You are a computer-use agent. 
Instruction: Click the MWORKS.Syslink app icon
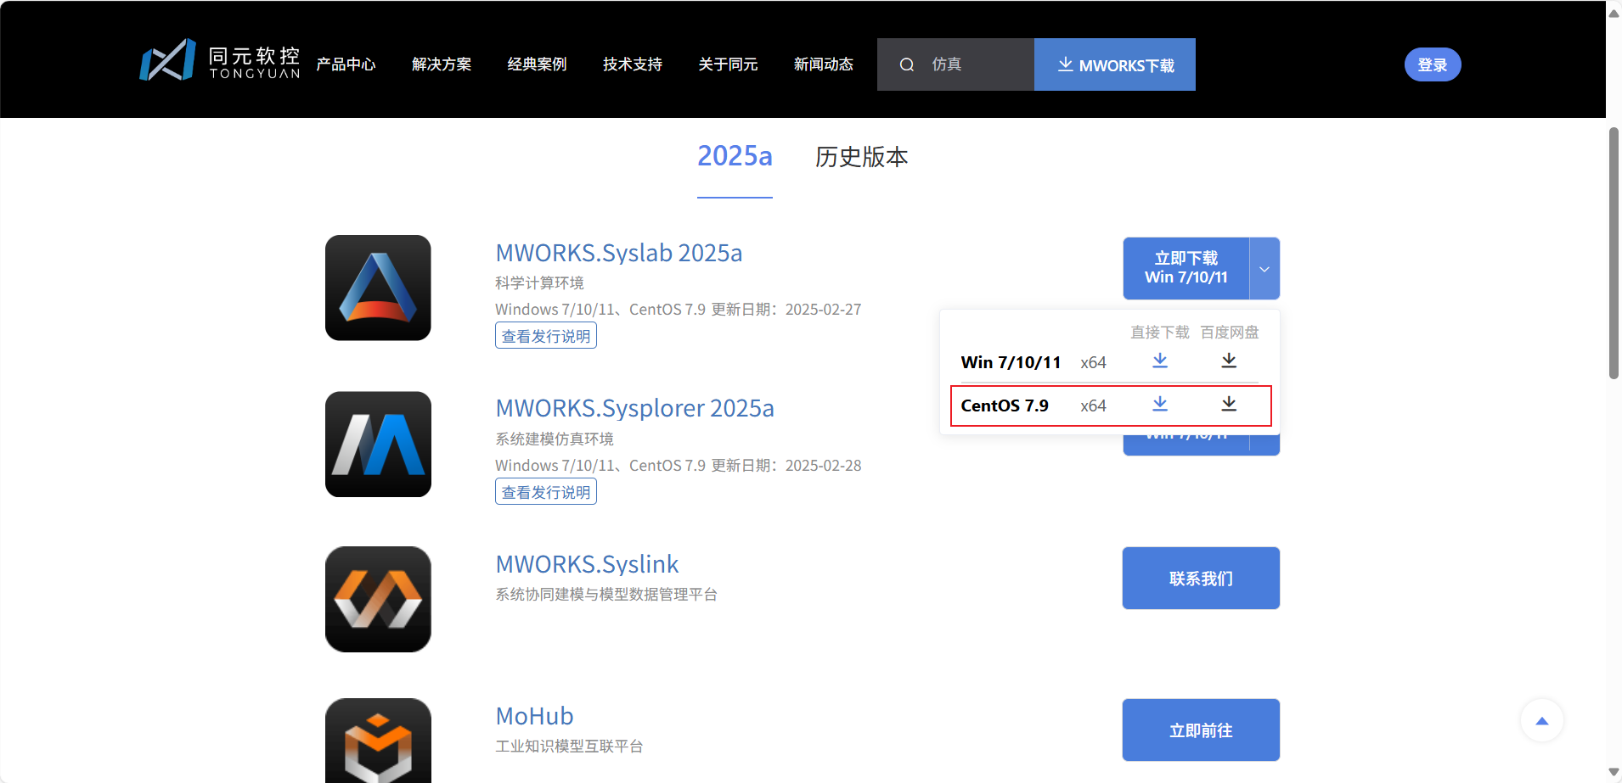378,599
